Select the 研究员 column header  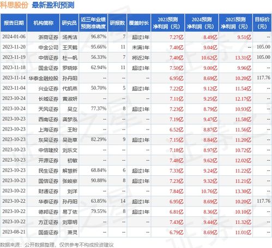(69, 23)
